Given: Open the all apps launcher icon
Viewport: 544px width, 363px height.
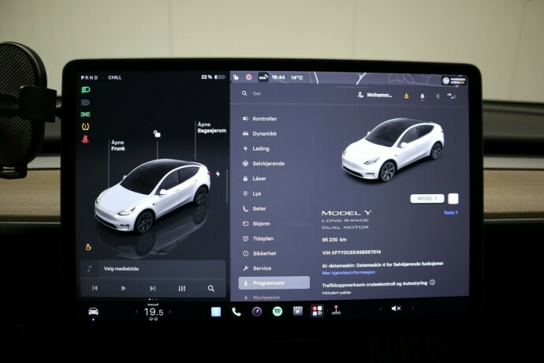Looking at the screenshot, I should coord(317,311).
